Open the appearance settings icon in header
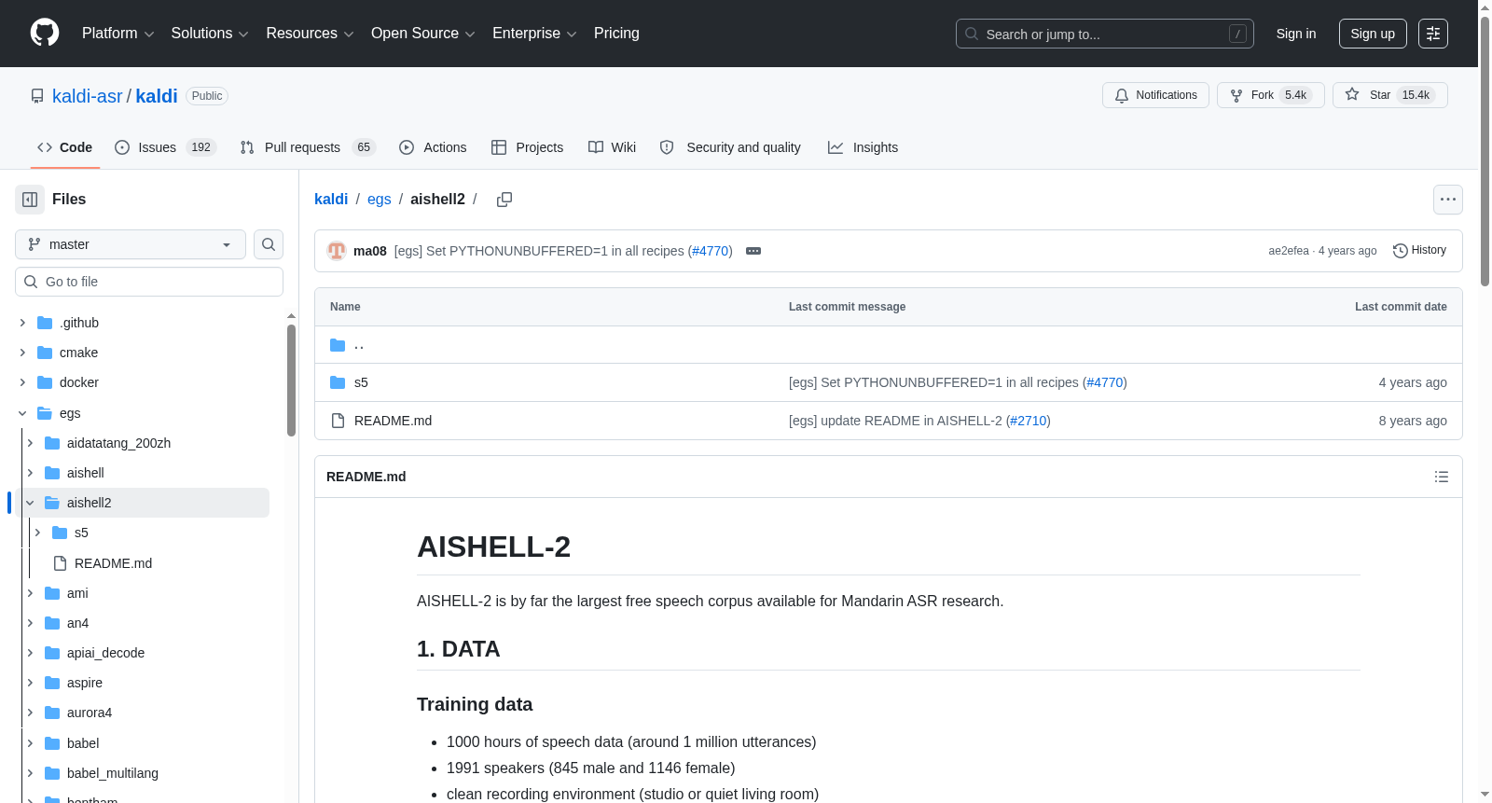1492x803 pixels. click(x=1433, y=34)
